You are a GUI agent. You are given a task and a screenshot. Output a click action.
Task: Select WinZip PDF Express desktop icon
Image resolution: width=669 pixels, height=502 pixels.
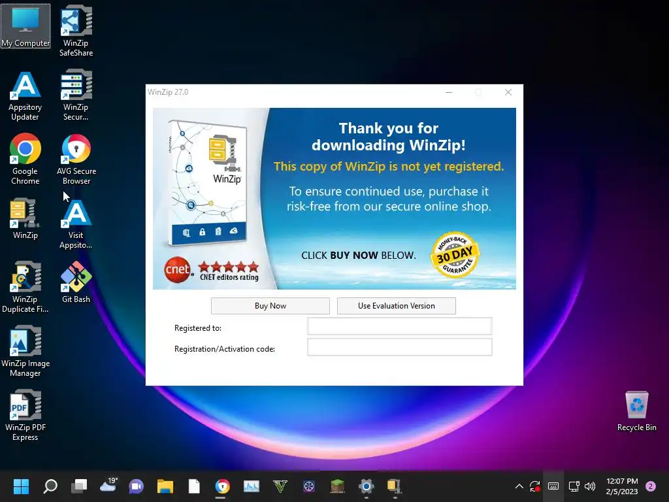coord(25,415)
